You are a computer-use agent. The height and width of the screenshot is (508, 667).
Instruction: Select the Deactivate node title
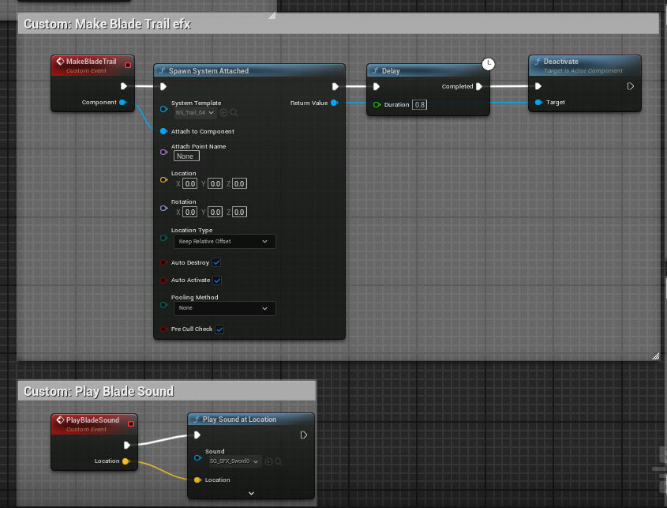click(x=560, y=62)
